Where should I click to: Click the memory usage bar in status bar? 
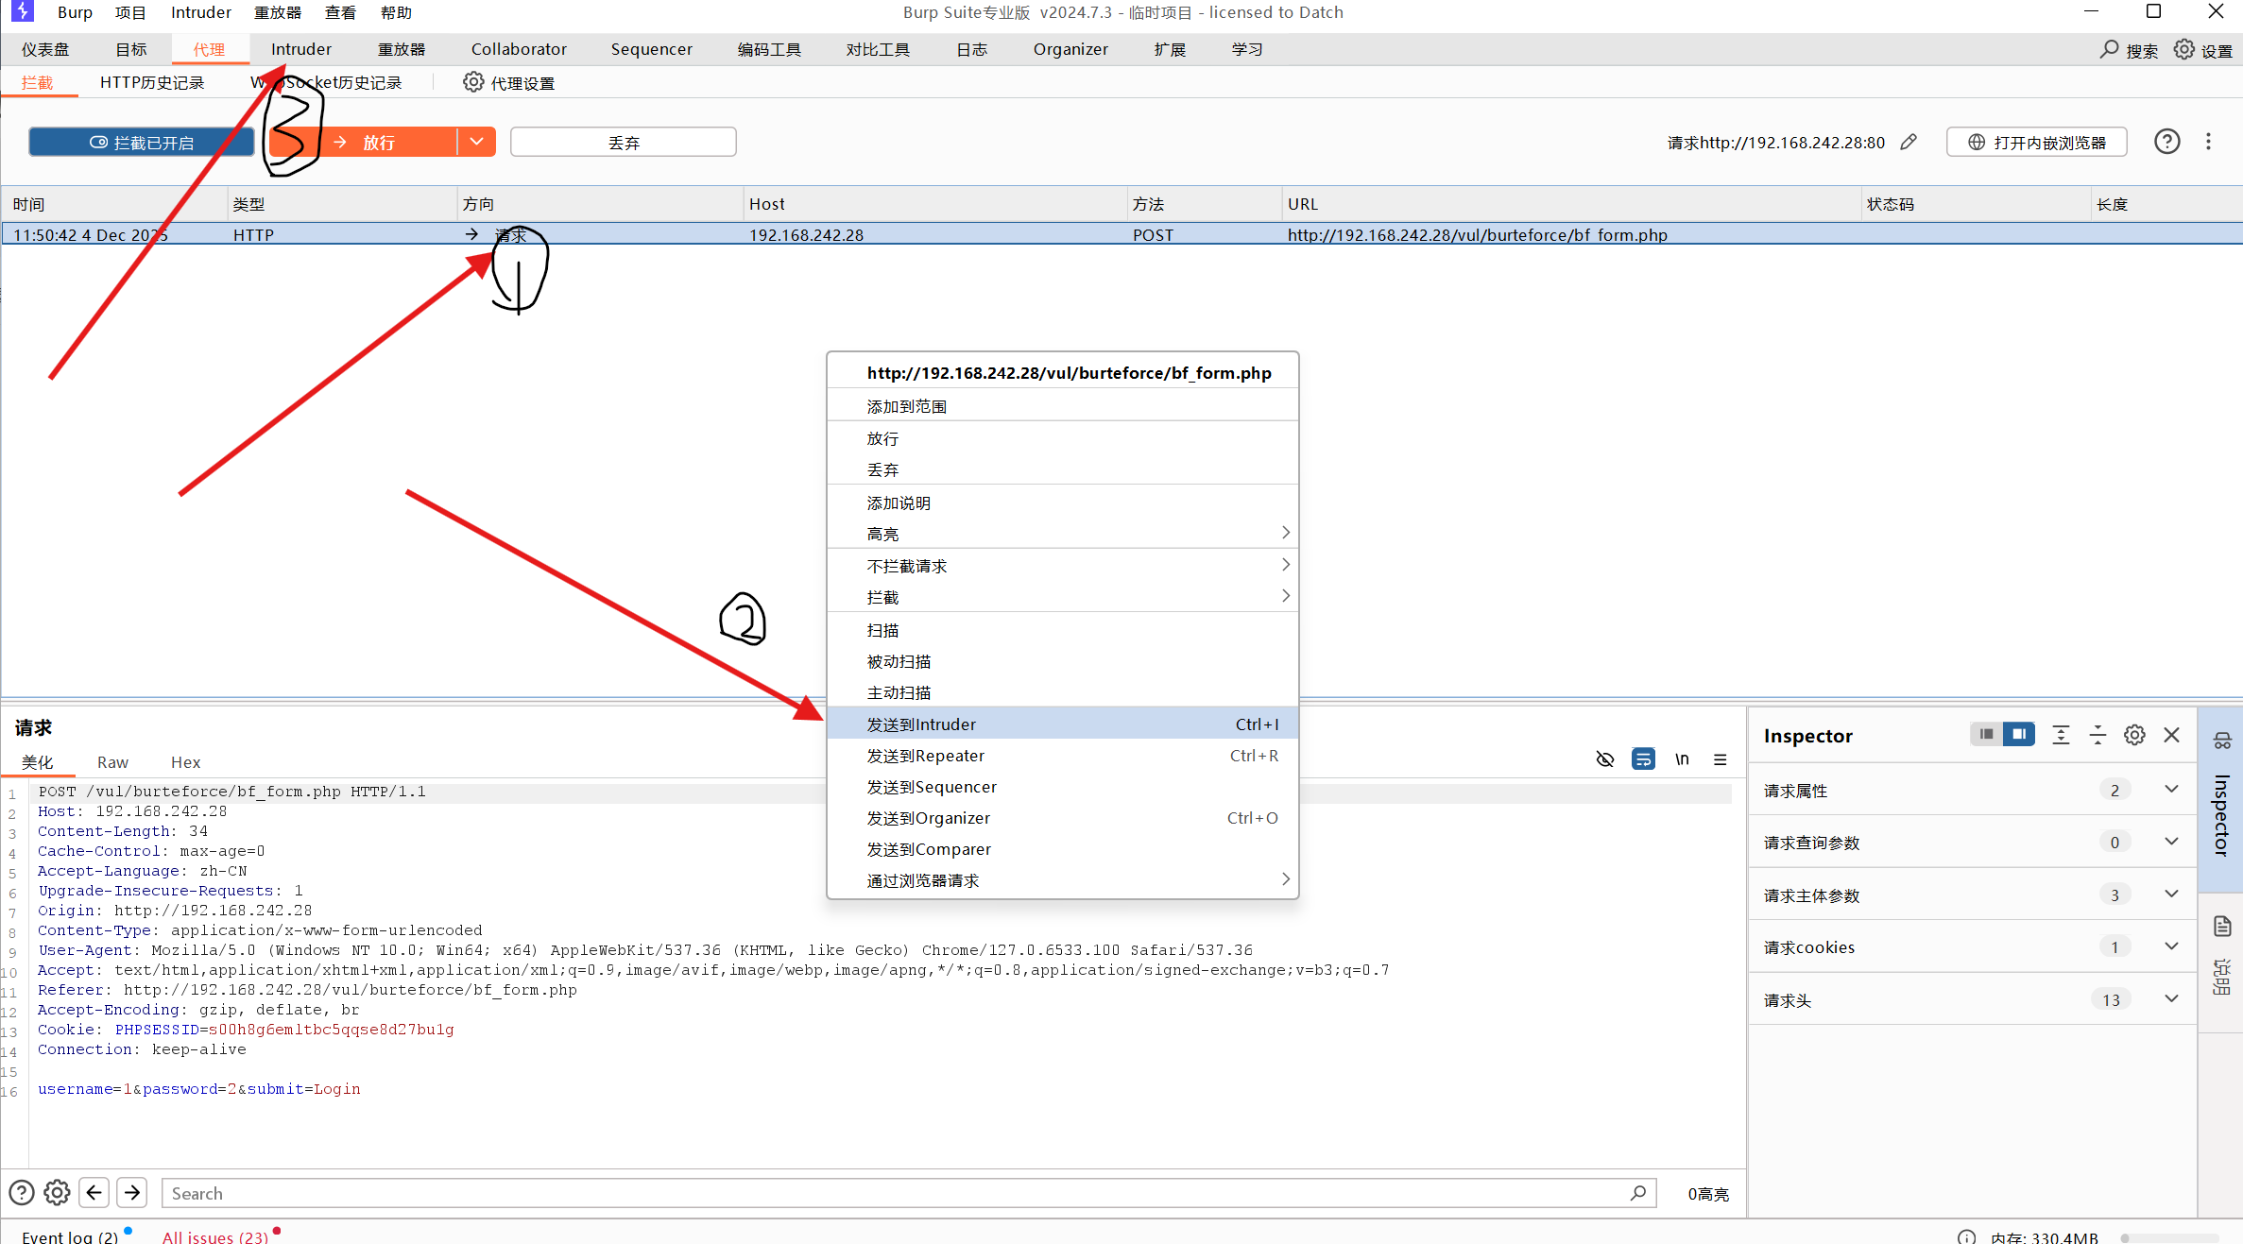[2168, 1237]
